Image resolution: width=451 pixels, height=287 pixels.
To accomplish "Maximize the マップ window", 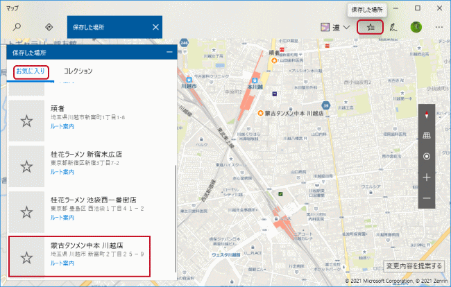I will 418,8.
